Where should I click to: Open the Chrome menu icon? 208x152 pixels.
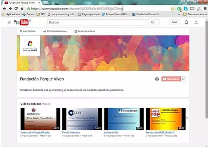[x=205, y=9]
